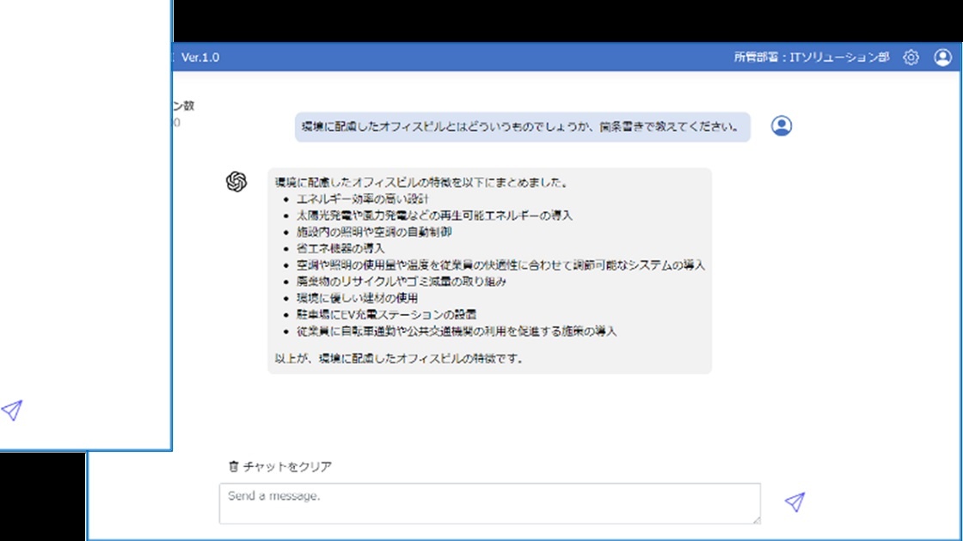The height and width of the screenshot is (541, 963).
Task: Click the closing line starting with 以上が
Action: pyautogui.click(x=399, y=358)
